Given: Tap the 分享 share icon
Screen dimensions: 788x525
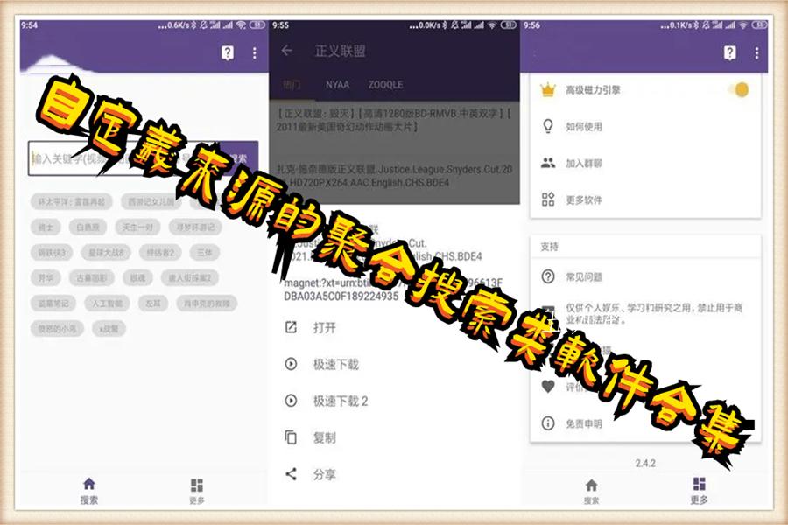Looking at the screenshot, I should coord(292,474).
